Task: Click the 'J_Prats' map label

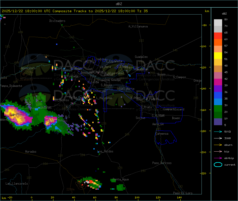Action: [147, 107]
